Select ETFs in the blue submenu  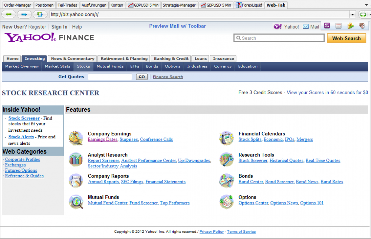[x=135, y=66]
